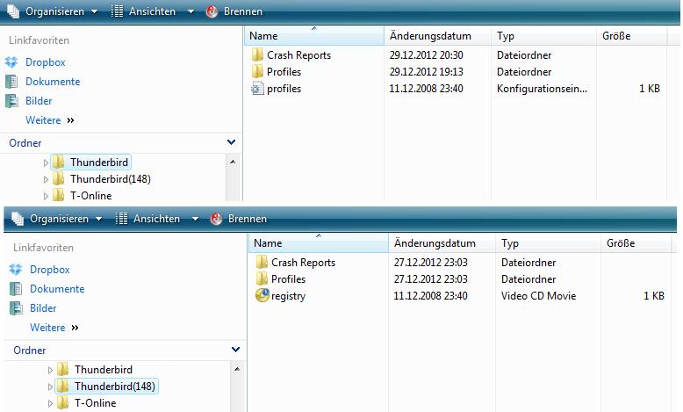
Task: Expand Weitere favorites in lower window
Action: pos(54,327)
